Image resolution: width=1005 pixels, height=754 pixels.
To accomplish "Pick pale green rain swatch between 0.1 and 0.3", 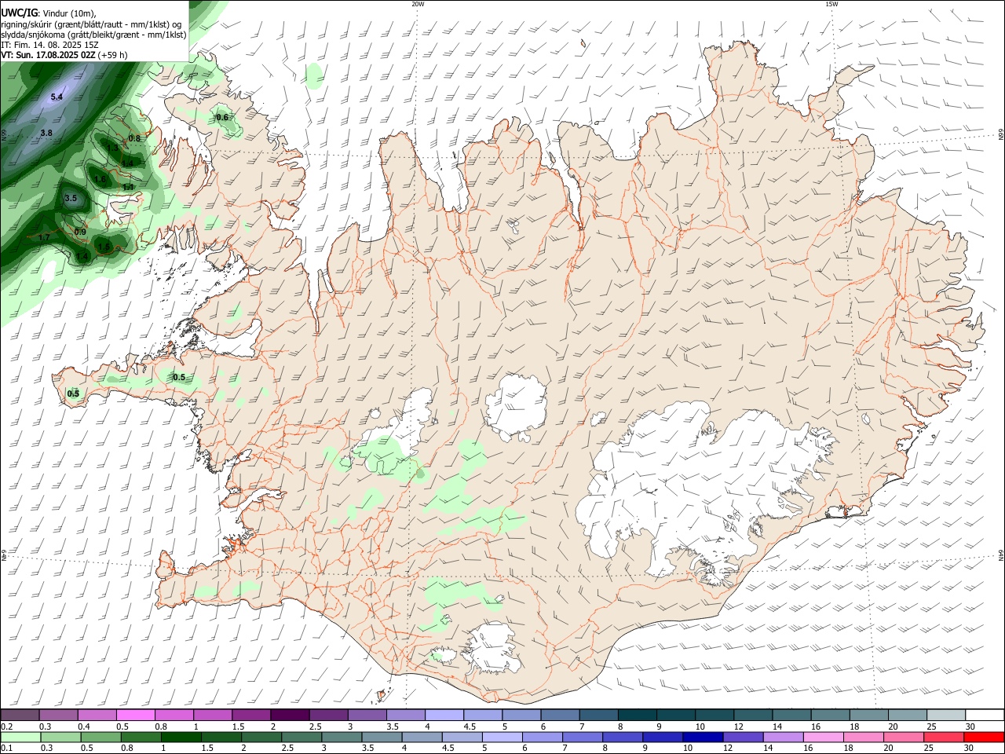I will pyautogui.click(x=20, y=737).
